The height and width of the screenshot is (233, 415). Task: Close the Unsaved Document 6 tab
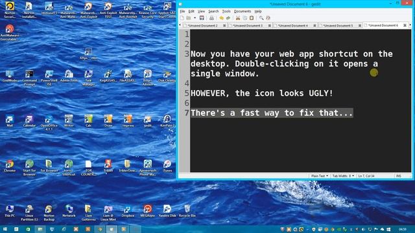(405, 25)
